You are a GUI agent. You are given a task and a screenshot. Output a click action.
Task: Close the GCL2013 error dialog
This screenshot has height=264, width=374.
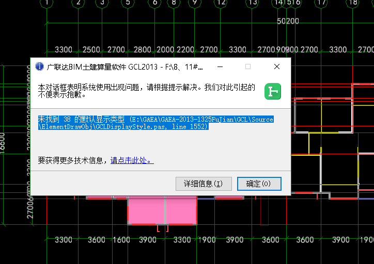coord(277,67)
